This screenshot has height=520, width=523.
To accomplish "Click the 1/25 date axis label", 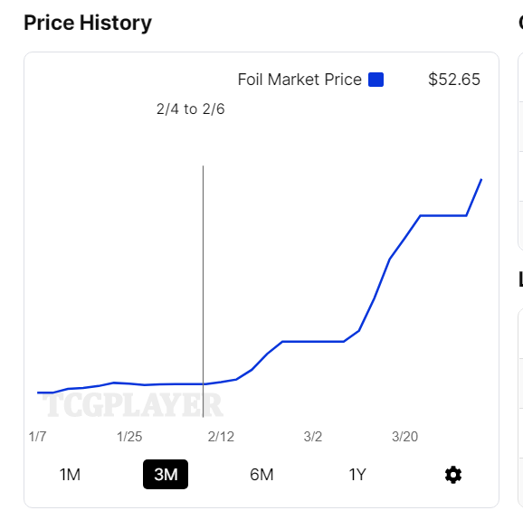I will [129, 437].
